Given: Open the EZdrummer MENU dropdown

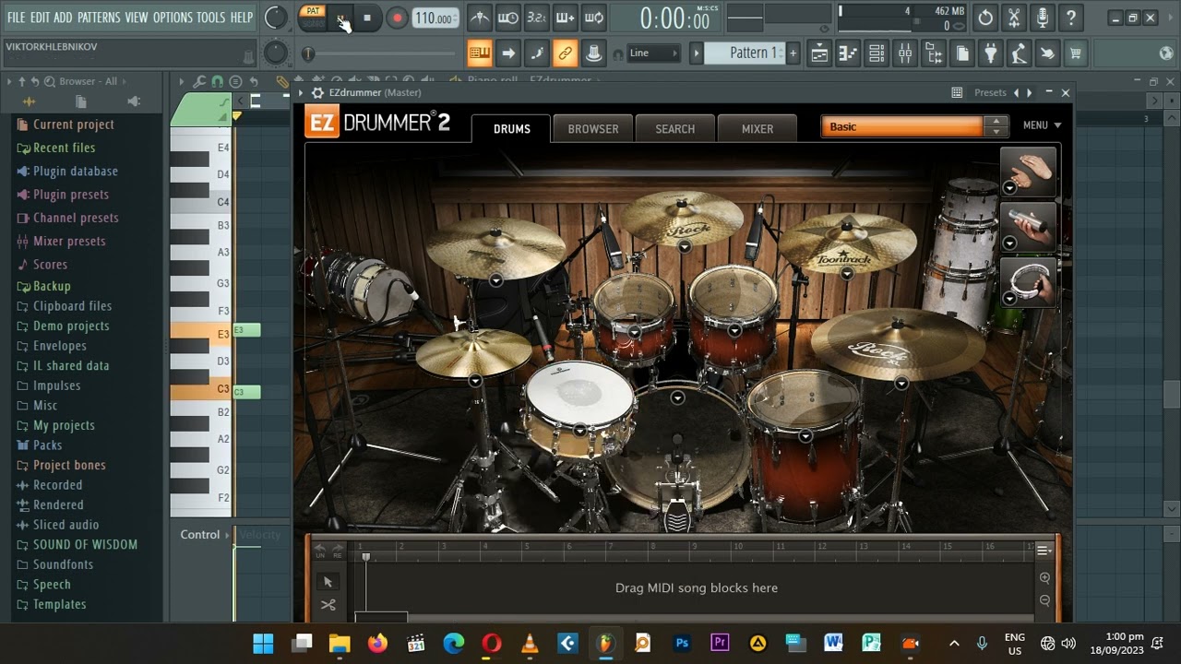Looking at the screenshot, I should [x=1042, y=125].
